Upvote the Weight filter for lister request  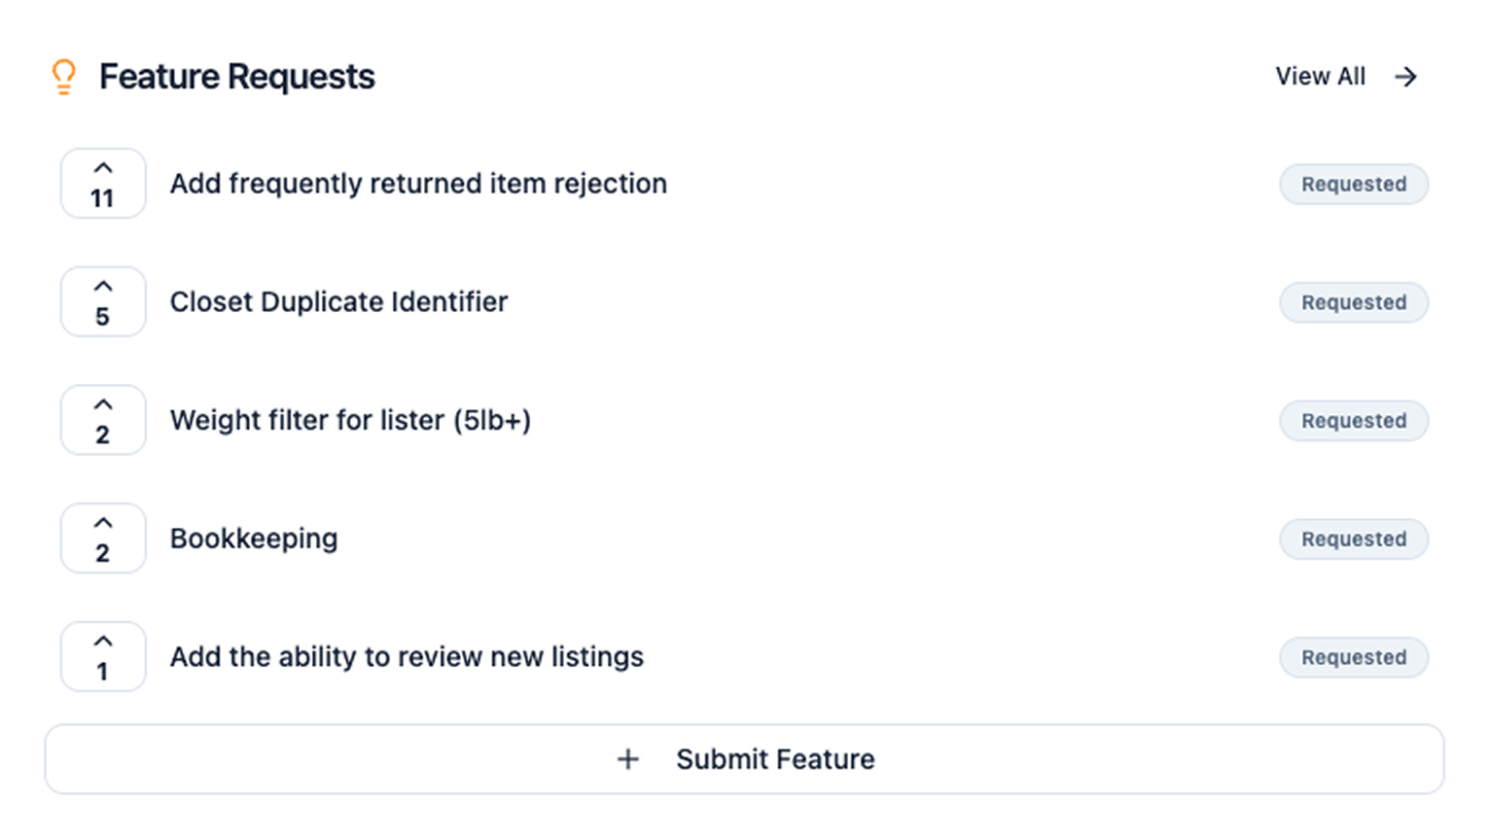click(103, 421)
